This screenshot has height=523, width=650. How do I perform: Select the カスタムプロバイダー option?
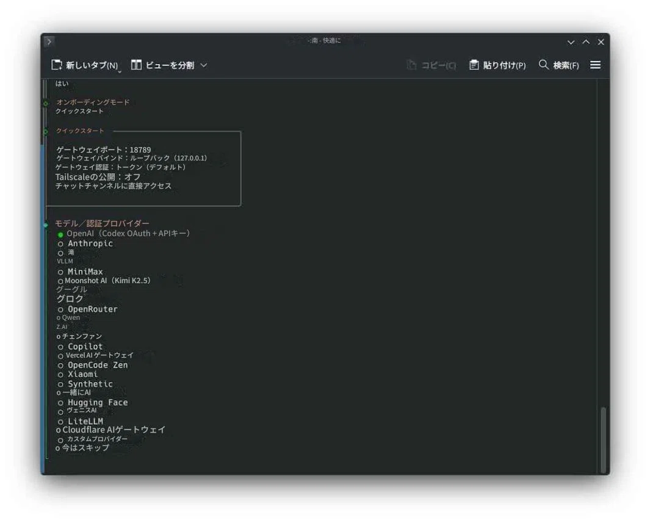[92, 439]
